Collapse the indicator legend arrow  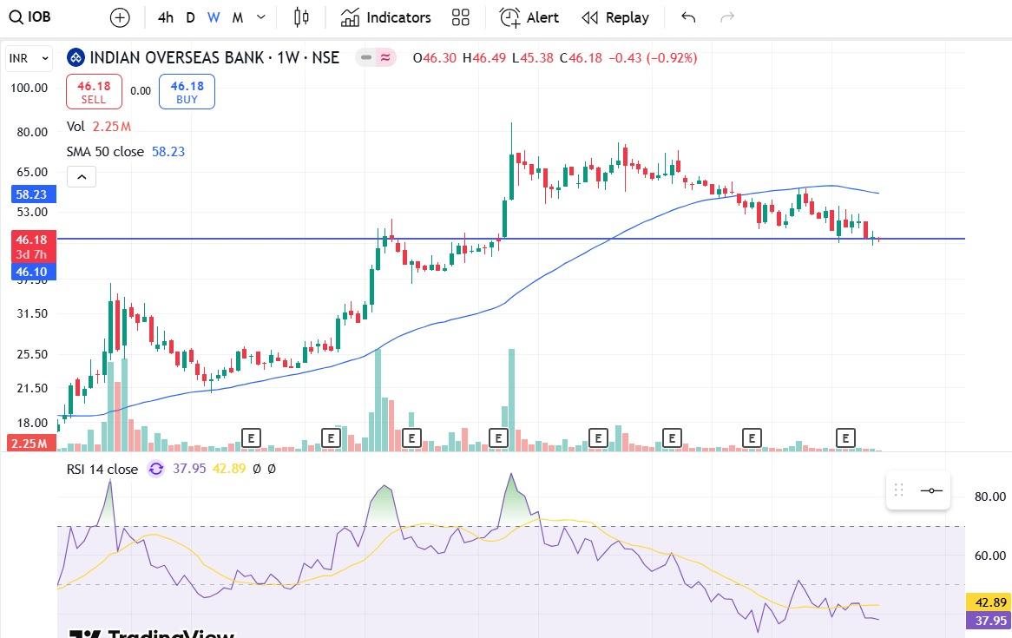point(82,176)
